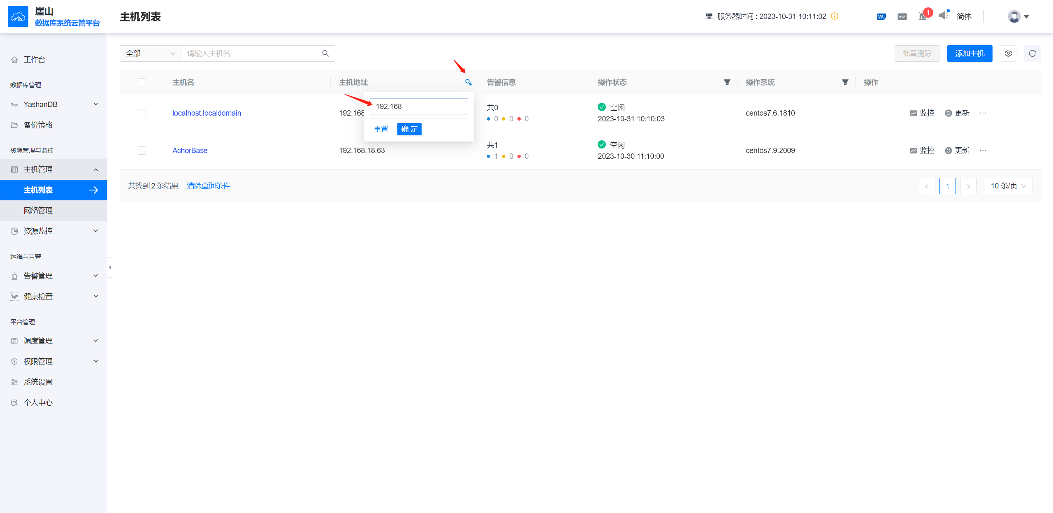Image resolution: width=1053 pixels, height=513 pixels.
Task: Check the localhost.localdomain row checkbox
Action: point(142,113)
